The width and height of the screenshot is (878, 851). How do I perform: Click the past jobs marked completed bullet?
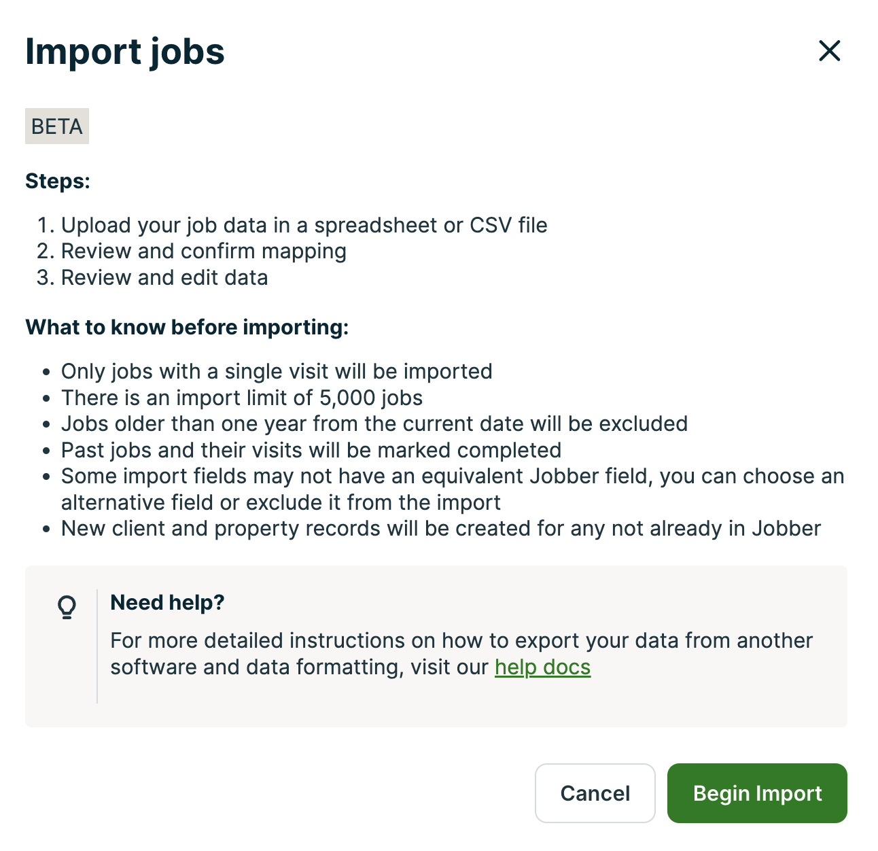point(311,450)
